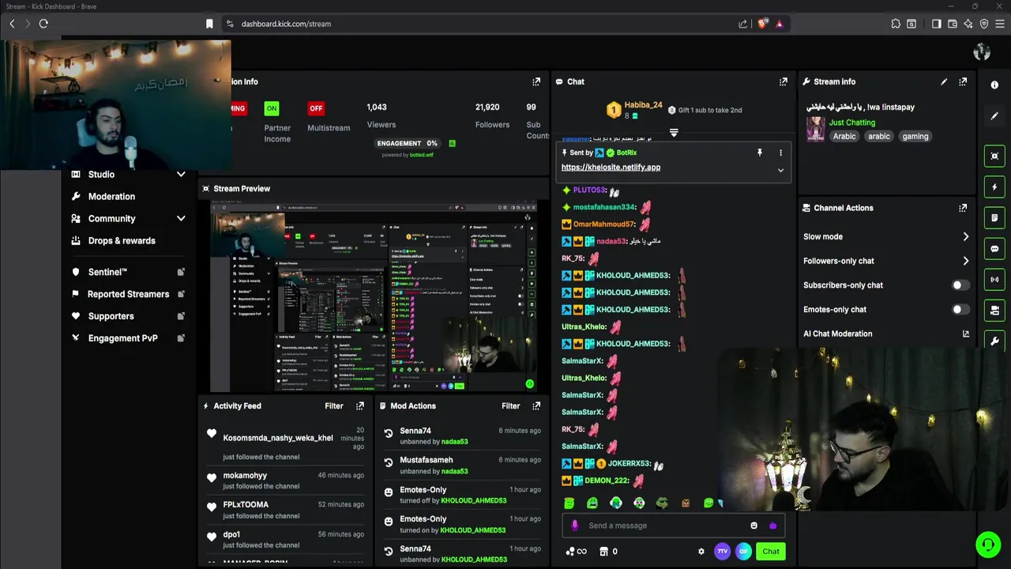Pop out the Activity Feed panel
Image resolution: width=1011 pixels, height=569 pixels.
pyautogui.click(x=359, y=405)
